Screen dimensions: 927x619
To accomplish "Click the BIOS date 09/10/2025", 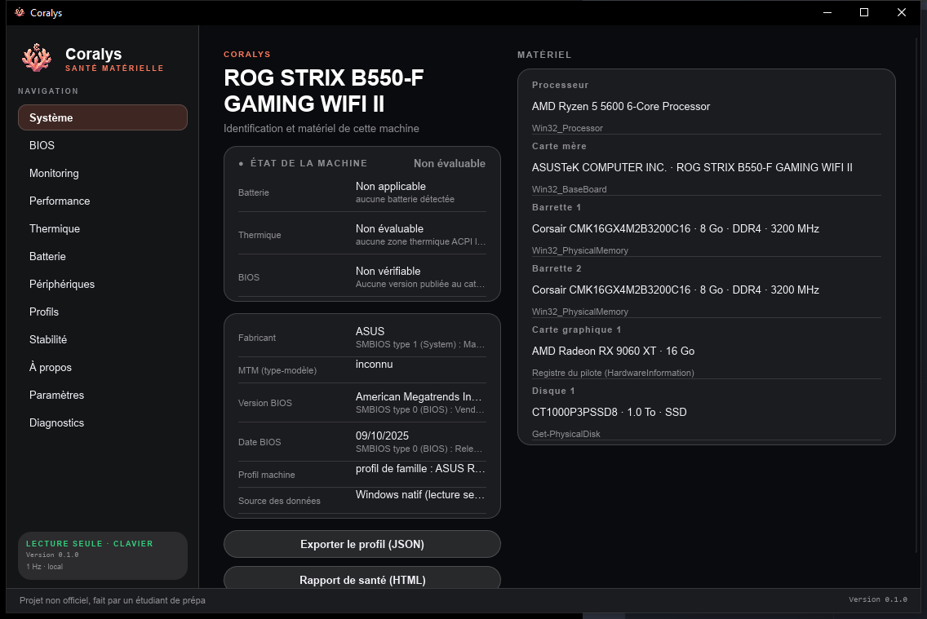I will (x=382, y=436).
